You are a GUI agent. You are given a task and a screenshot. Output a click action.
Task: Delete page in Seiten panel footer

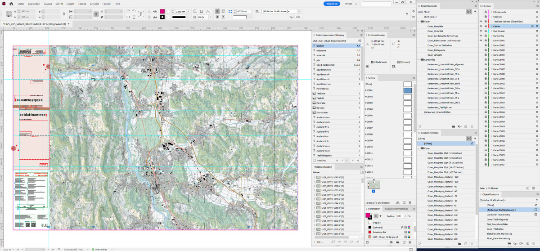pos(410,202)
